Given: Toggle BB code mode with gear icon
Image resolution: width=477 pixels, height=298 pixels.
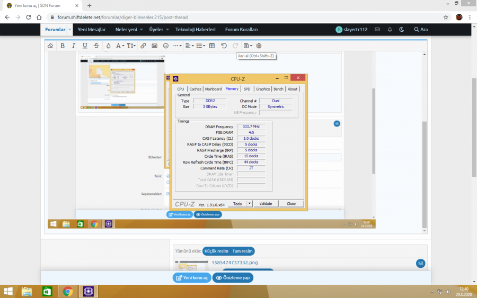Looking at the screenshot, I should point(259,46).
